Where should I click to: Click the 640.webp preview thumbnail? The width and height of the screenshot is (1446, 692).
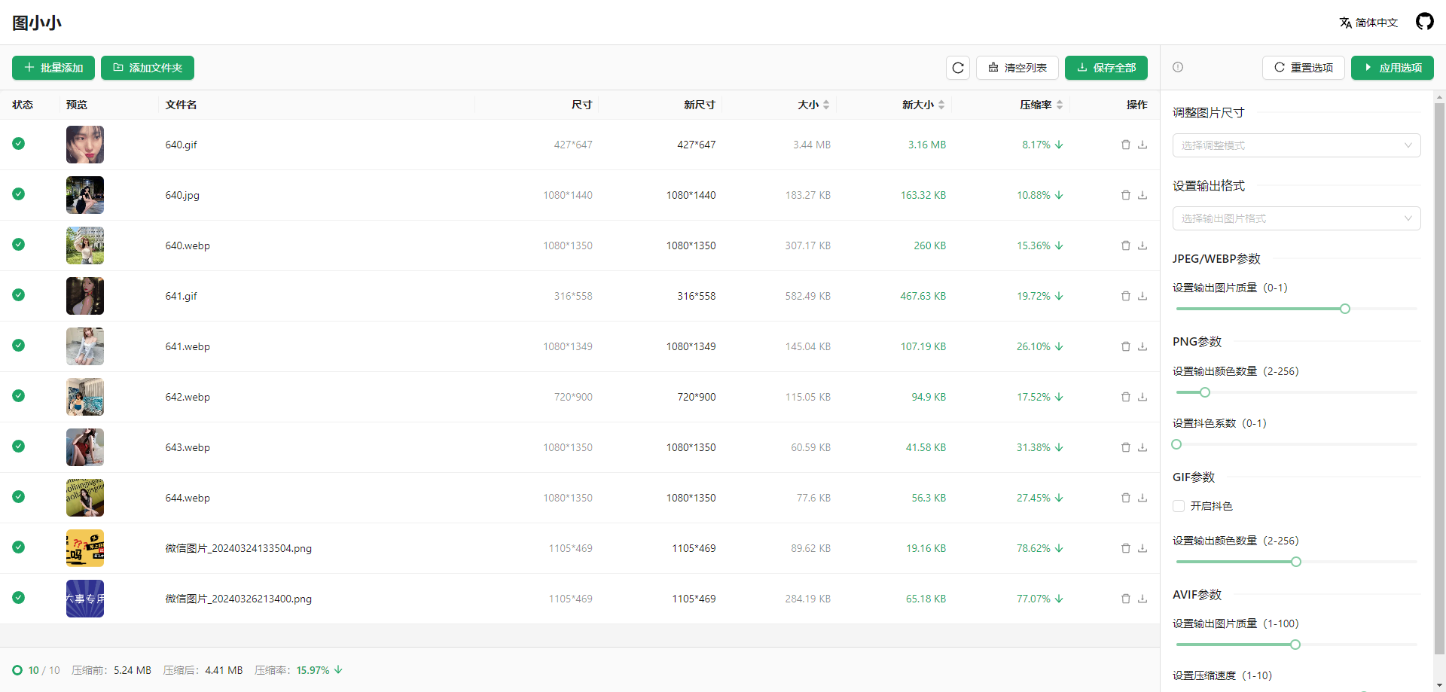[x=85, y=245]
